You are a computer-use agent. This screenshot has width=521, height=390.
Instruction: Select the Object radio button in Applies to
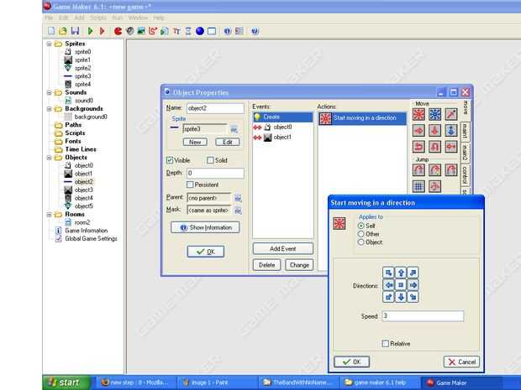coord(360,242)
